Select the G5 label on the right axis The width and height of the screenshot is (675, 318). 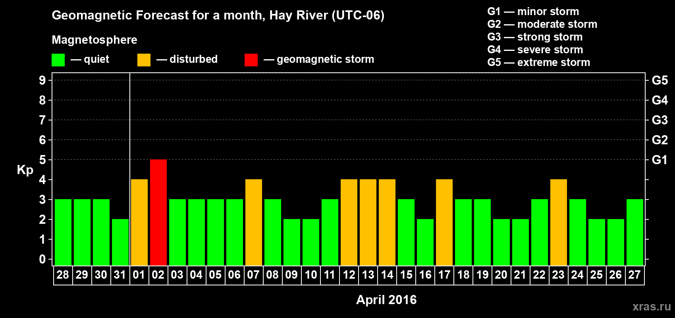tap(660, 80)
